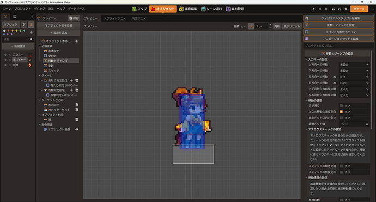Viewport: 376px width, 202px height.
Task: Click the search magnifier in object list
Action: [x=31, y=39]
